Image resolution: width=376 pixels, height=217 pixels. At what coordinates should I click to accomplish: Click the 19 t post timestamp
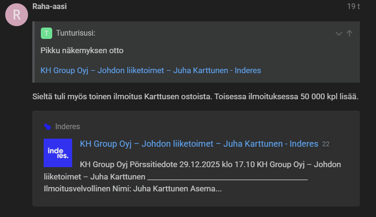353,7
